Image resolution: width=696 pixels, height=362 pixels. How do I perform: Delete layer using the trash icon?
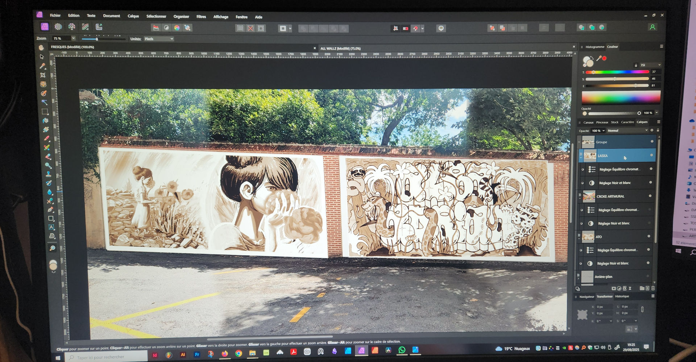653,289
